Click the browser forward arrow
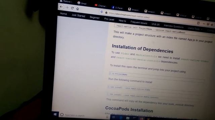This screenshot has height=120, width=215. coord(67,7)
